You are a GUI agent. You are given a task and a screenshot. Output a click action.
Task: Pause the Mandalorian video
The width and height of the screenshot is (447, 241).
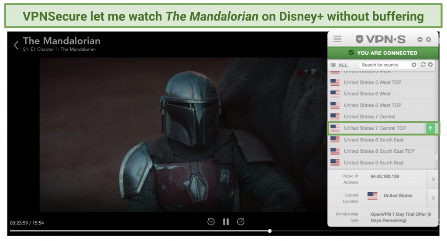click(x=226, y=222)
